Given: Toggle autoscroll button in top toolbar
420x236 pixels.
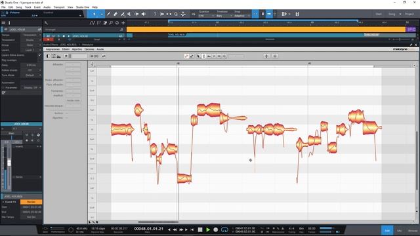Looking at the screenshot, I should coord(269,14).
